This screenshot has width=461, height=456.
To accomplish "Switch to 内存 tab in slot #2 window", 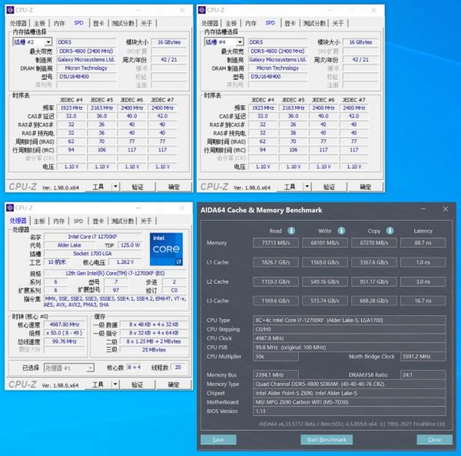I will [x=59, y=23].
